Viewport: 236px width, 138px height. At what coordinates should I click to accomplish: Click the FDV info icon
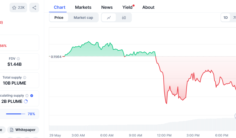tap(18, 59)
